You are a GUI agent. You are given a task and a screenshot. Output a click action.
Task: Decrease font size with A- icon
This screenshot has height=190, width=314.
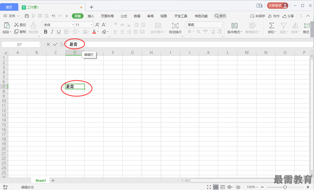[x=104, y=25]
